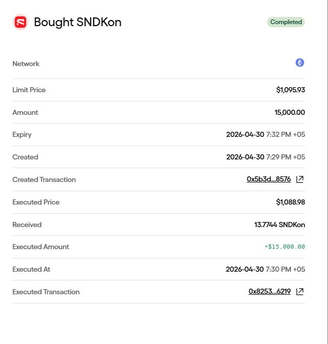This screenshot has height=344, width=328.
Task: Open the 0x5b3d...8576 transaction link
Action: (269, 179)
